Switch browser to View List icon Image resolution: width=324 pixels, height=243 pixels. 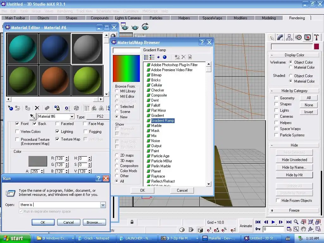click(146, 57)
